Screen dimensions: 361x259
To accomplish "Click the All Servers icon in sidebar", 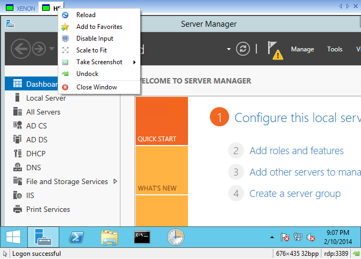I will (18, 111).
